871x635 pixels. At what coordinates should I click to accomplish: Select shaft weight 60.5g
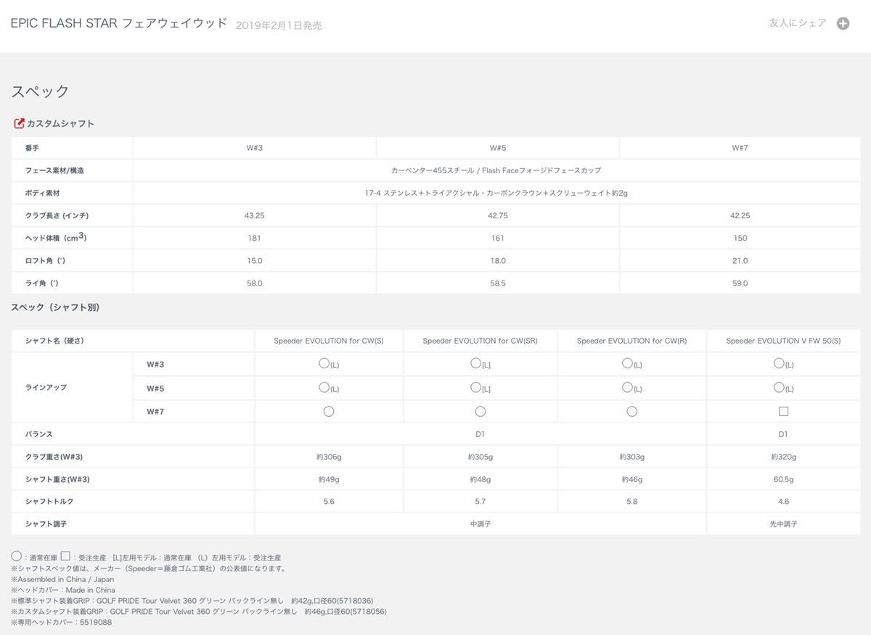pyautogui.click(x=783, y=479)
